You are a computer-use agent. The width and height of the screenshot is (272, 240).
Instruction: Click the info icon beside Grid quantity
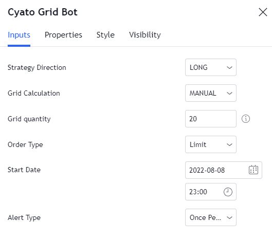point(245,119)
